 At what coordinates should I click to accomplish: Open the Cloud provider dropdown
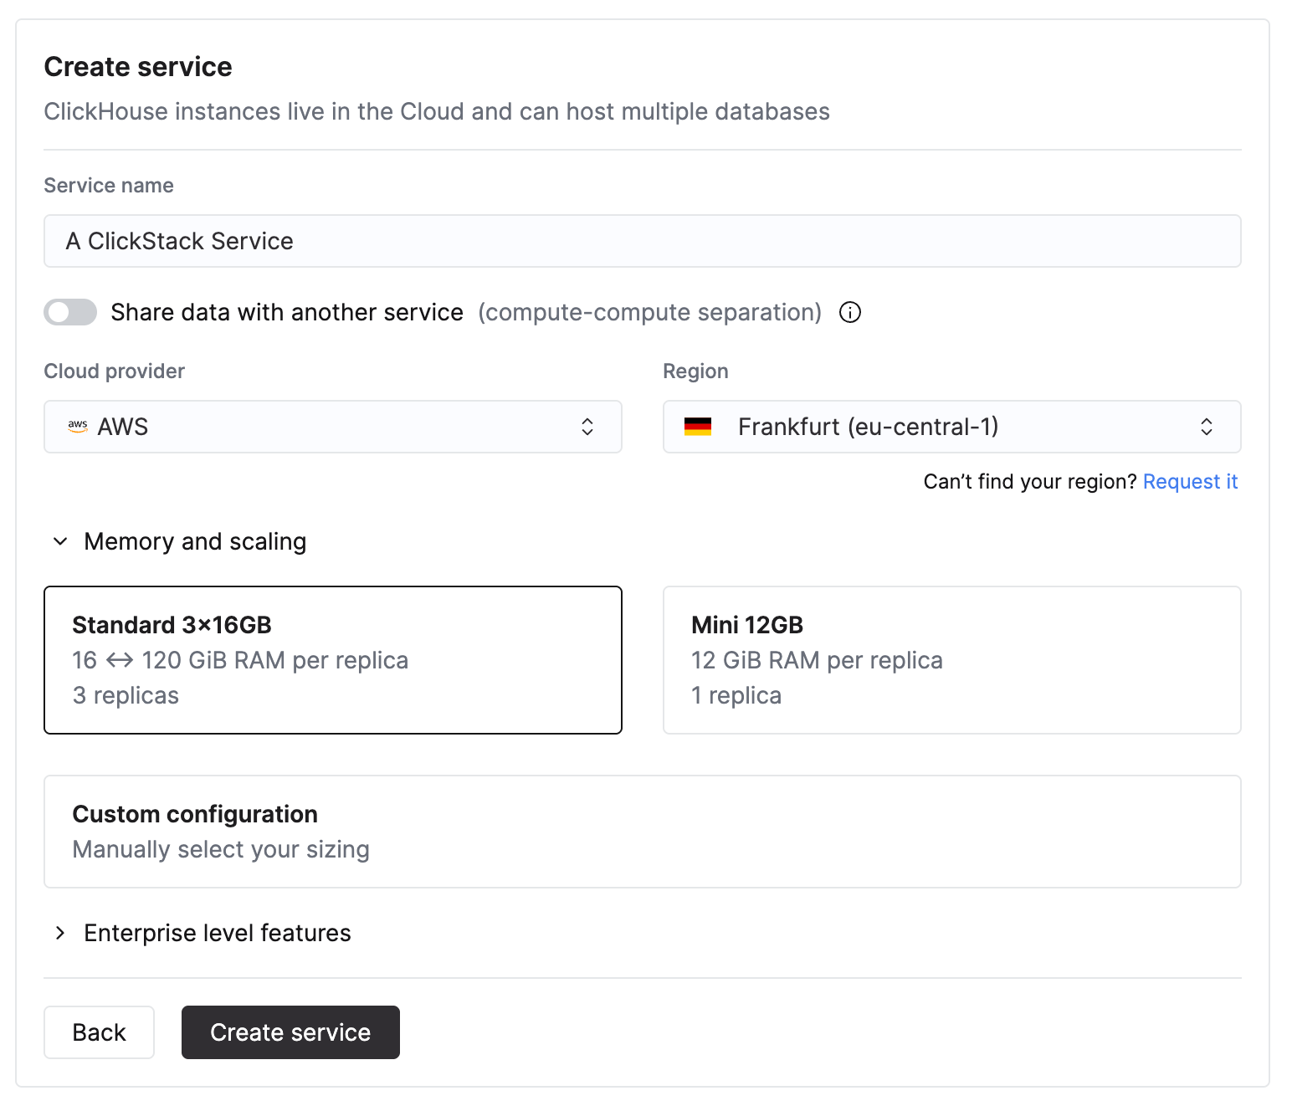click(x=333, y=427)
